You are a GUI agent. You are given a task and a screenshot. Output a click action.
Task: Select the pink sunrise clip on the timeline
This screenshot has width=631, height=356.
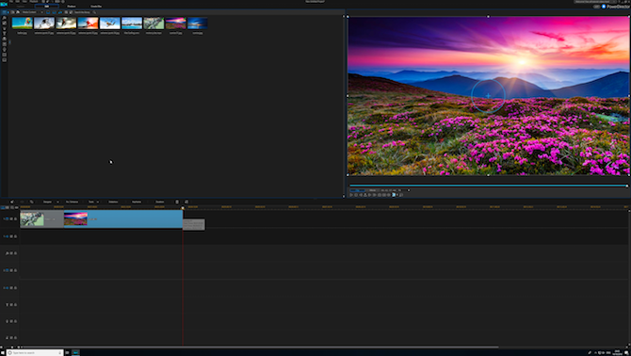[x=123, y=219]
